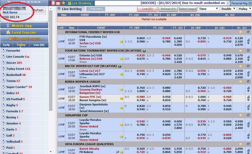Favourite the International Friendly Women U18 league star
This screenshot has width=252, height=154.
240,32
